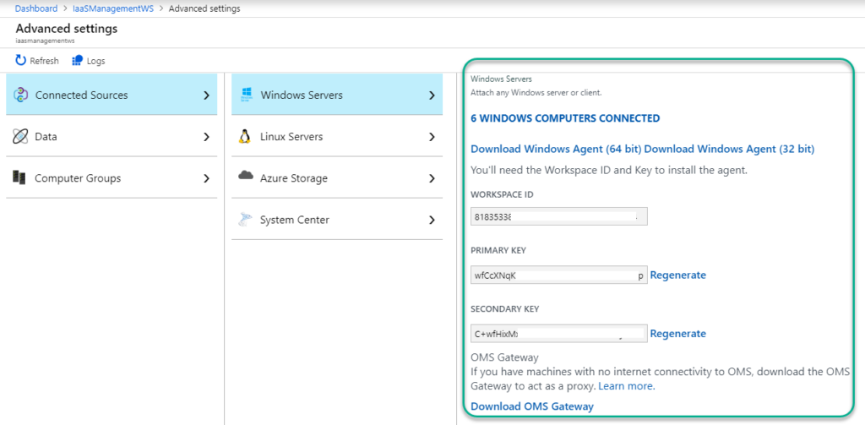Click Download OMS Gateway link
865x425 pixels.
[532, 406]
